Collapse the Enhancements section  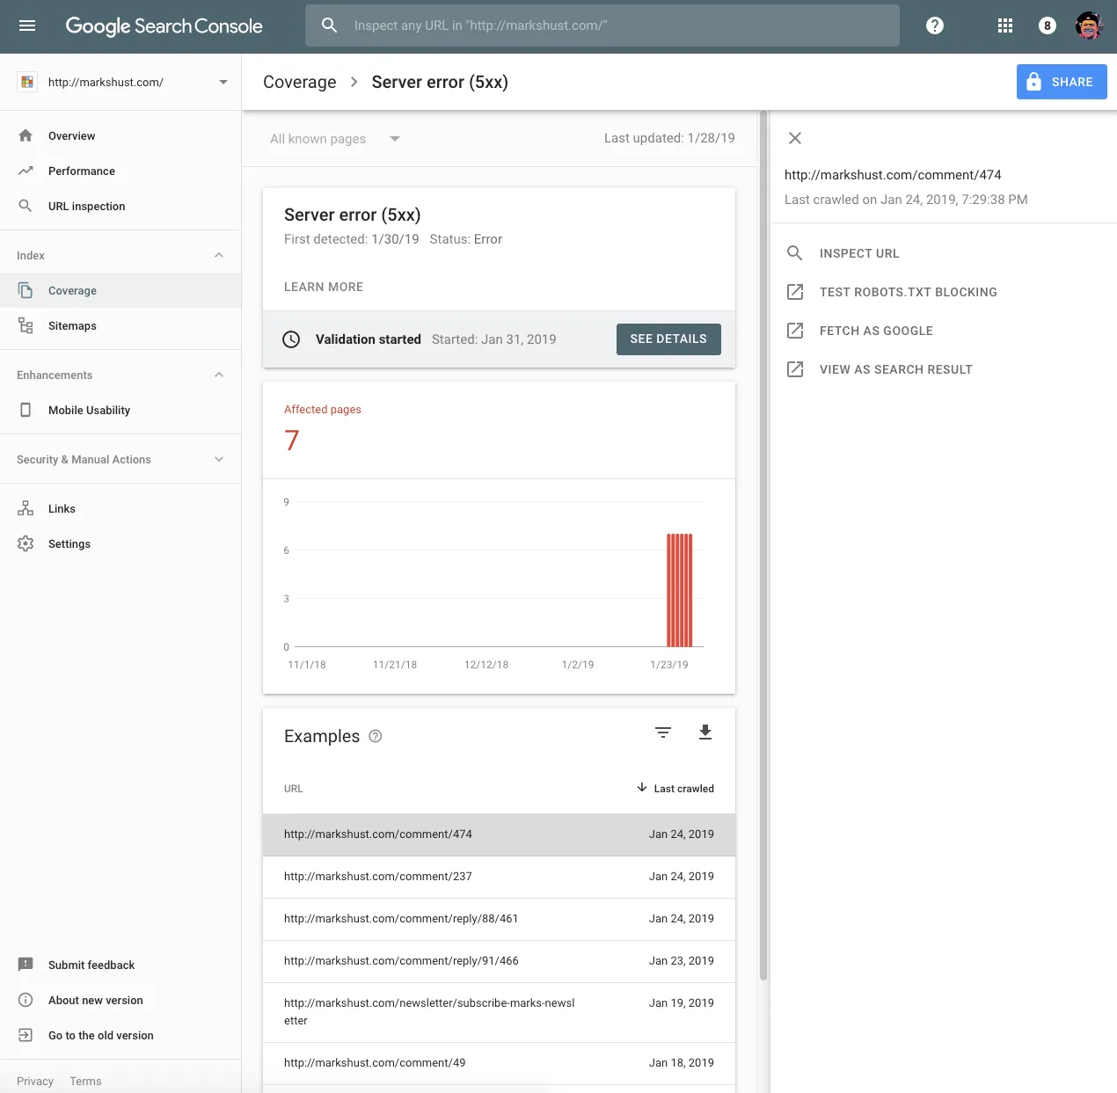click(x=219, y=375)
